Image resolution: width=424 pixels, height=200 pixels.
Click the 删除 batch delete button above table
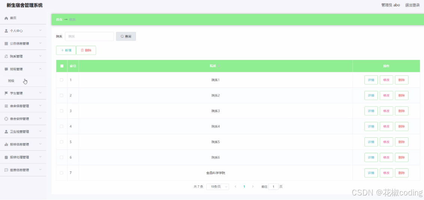[86, 50]
